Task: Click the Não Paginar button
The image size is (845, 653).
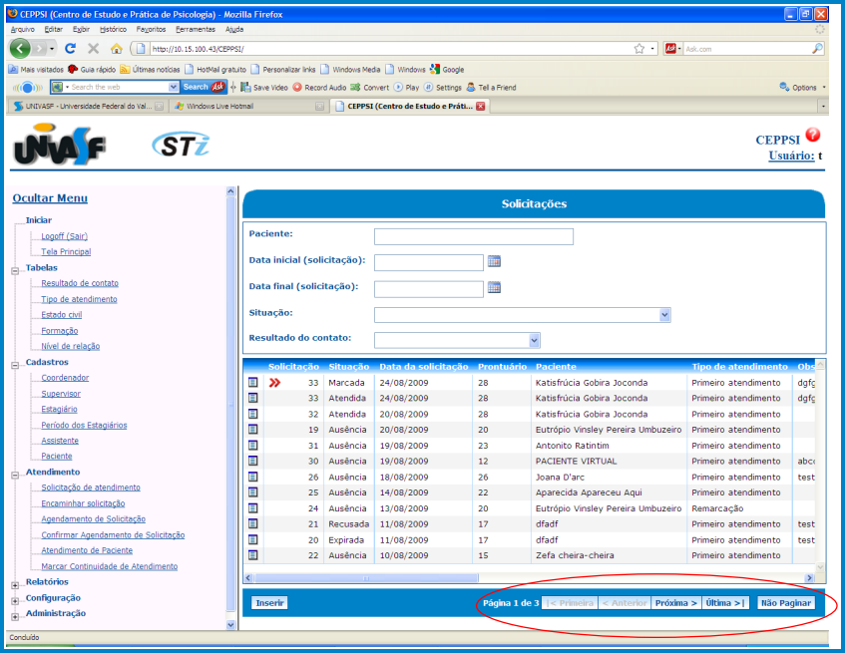Action: click(x=786, y=603)
